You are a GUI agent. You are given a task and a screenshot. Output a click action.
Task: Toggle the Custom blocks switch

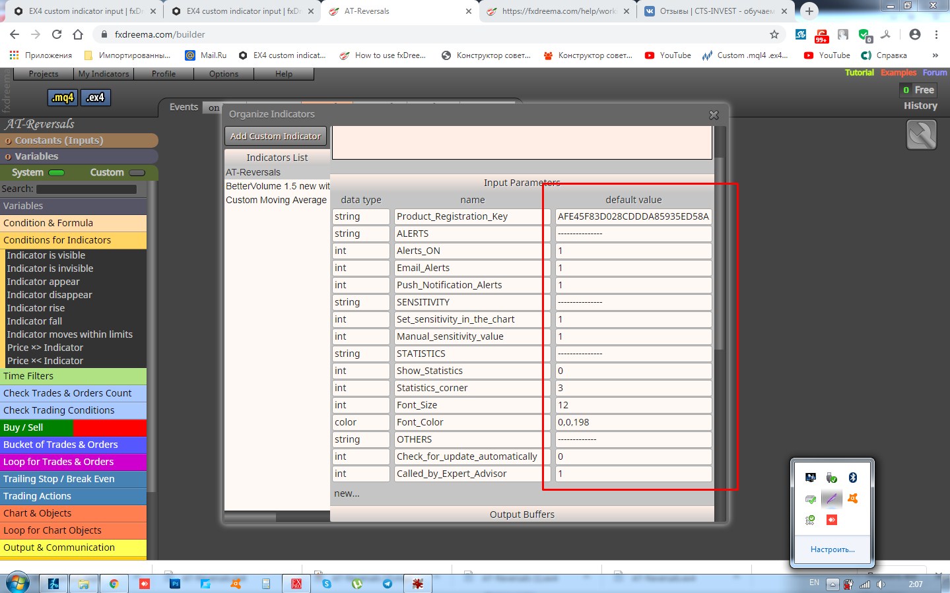137,173
